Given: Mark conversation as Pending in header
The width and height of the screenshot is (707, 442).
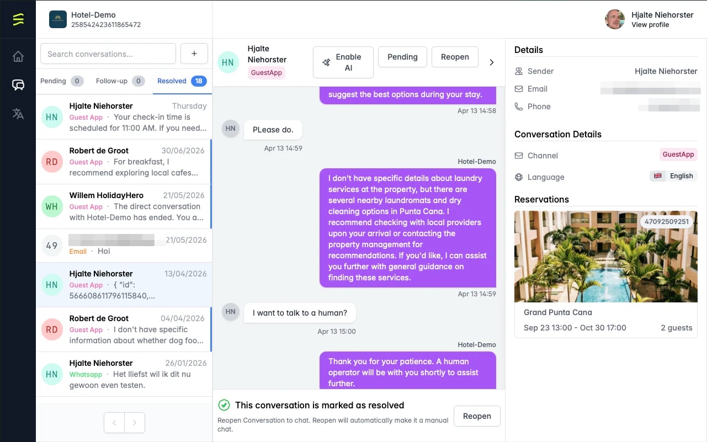Looking at the screenshot, I should (x=402, y=57).
